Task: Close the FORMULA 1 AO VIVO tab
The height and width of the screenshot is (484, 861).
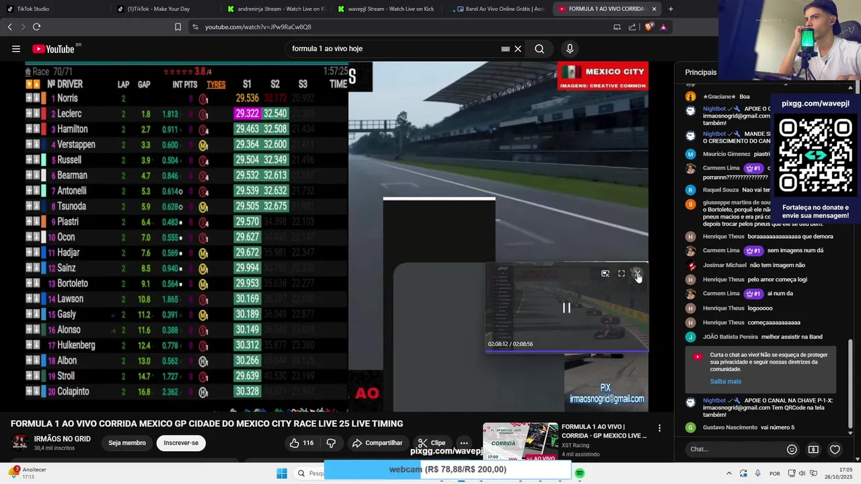Action: pyautogui.click(x=654, y=9)
